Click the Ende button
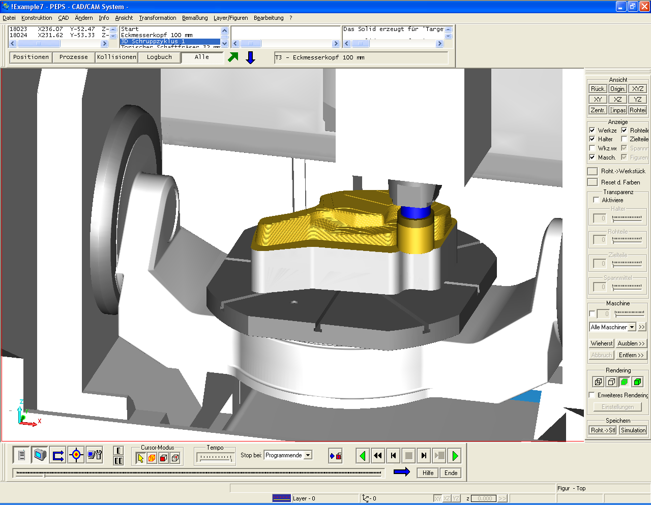This screenshot has width=651, height=505. pyautogui.click(x=451, y=473)
